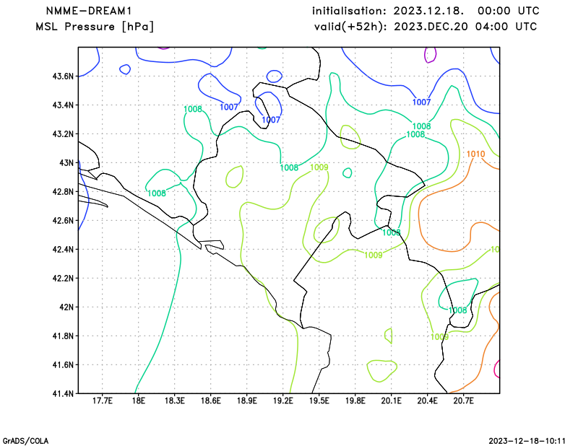Click the 20.1E longitude axis label
Image resolution: width=578 pixels, height=446 pixels.
click(x=391, y=401)
